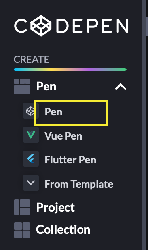Click the CREATE section heading
Image resolution: width=148 pixels, height=250 pixels.
tap(32, 59)
